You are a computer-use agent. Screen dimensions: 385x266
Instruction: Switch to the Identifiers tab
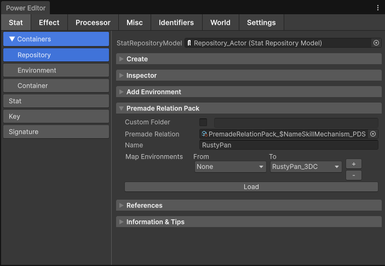(176, 22)
